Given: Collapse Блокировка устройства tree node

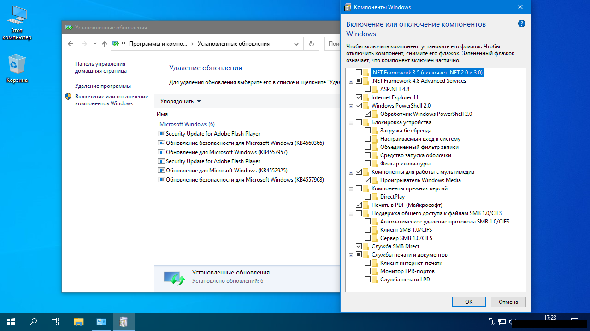Looking at the screenshot, I should point(351,122).
